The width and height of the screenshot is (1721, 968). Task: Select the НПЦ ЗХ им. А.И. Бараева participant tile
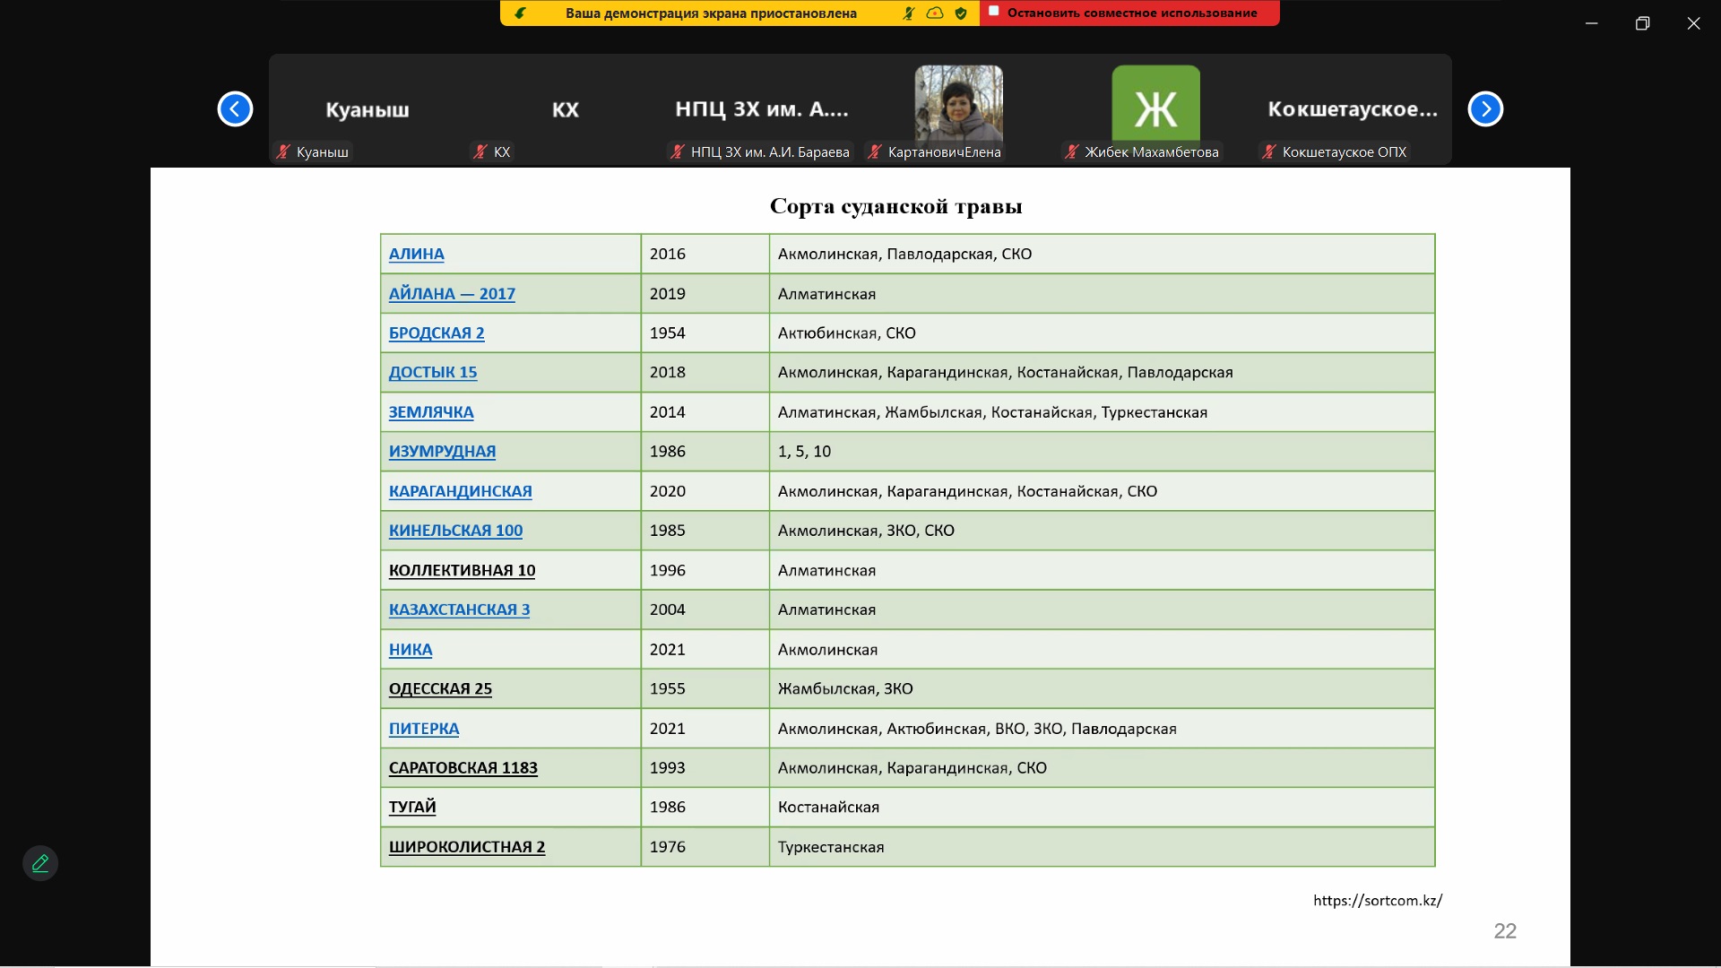(761, 109)
